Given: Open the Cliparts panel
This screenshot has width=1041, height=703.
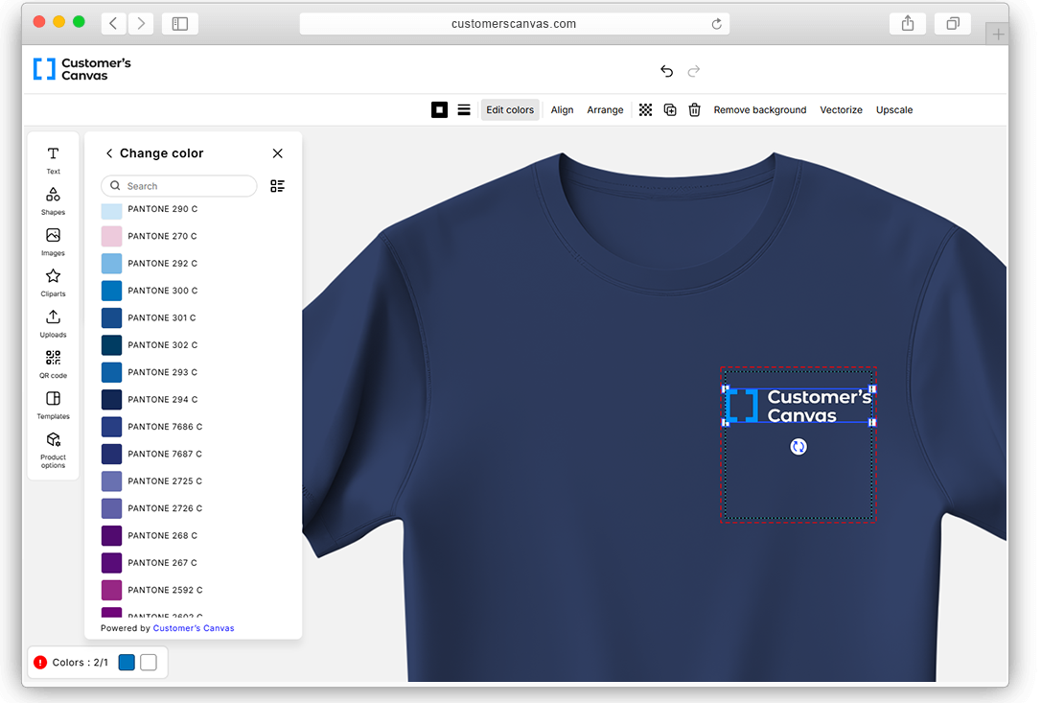Looking at the screenshot, I should click(x=53, y=281).
